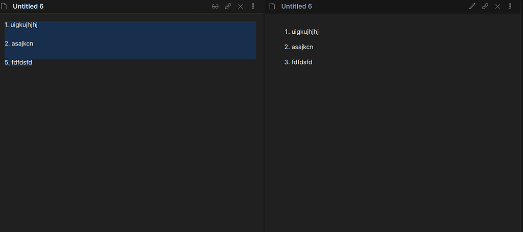Switch left pane to preview mode via glasses icon
Image resolution: width=523 pixels, height=232 pixels.
click(215, 6)
